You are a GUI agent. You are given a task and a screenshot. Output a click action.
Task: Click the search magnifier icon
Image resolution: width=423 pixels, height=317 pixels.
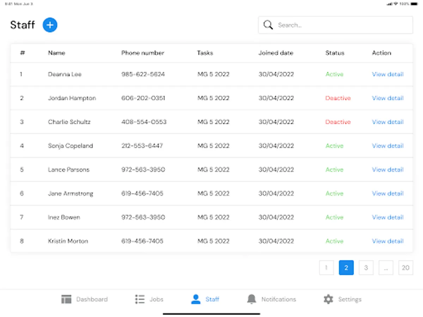[268, 25]
